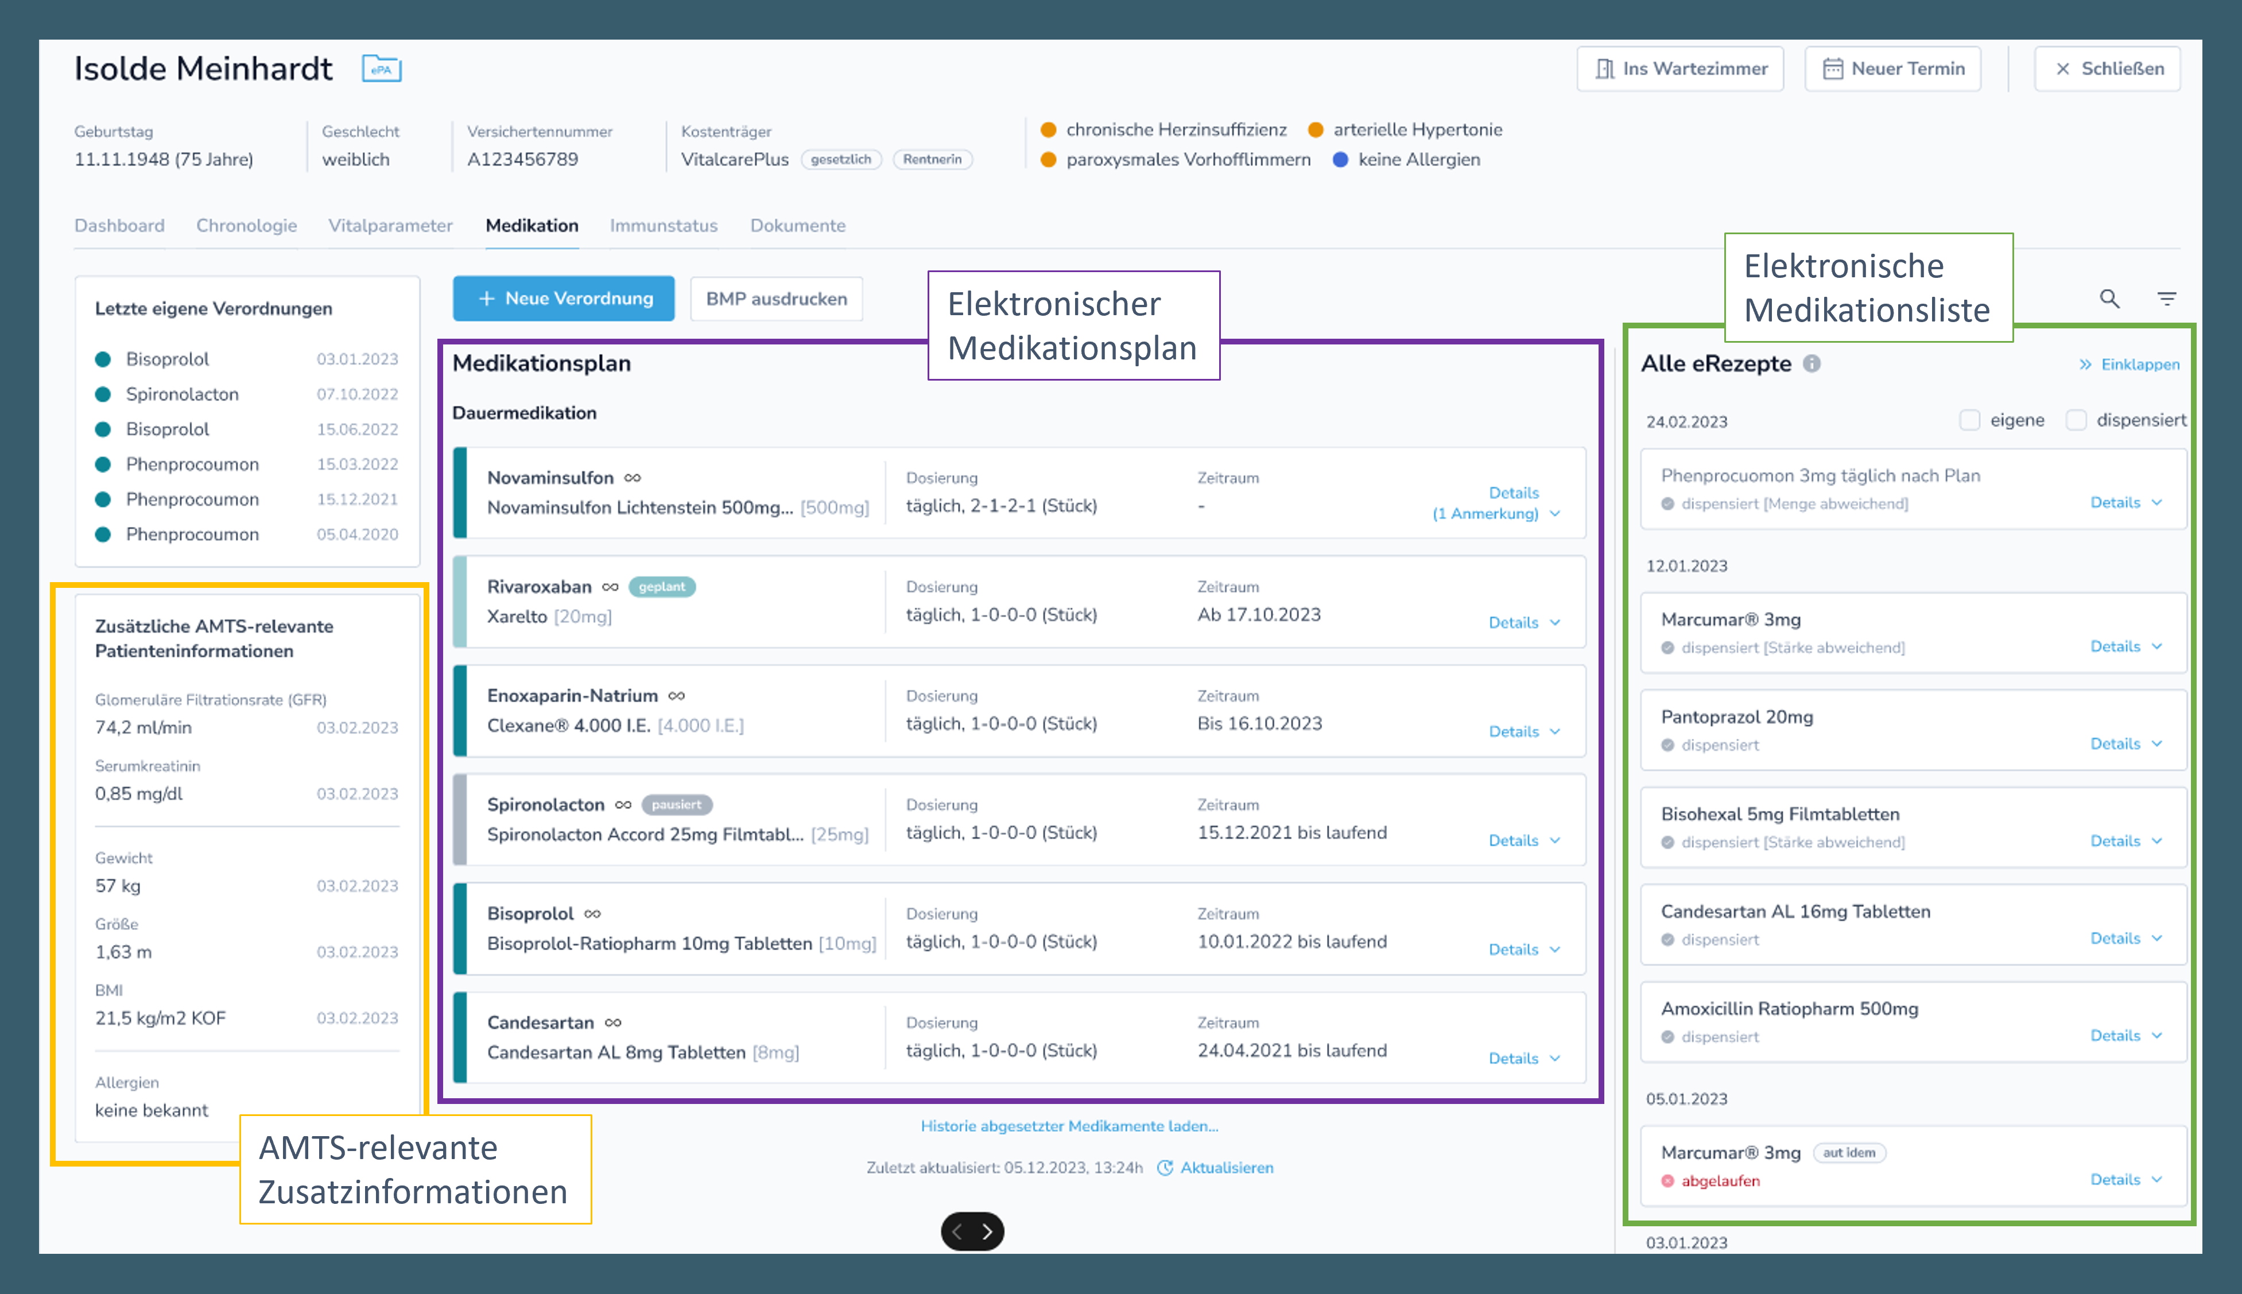This screenshot has height=1294, width=2242.
Task: Open the search icon above the eRezepte panel
Action: coord(2109,300)
